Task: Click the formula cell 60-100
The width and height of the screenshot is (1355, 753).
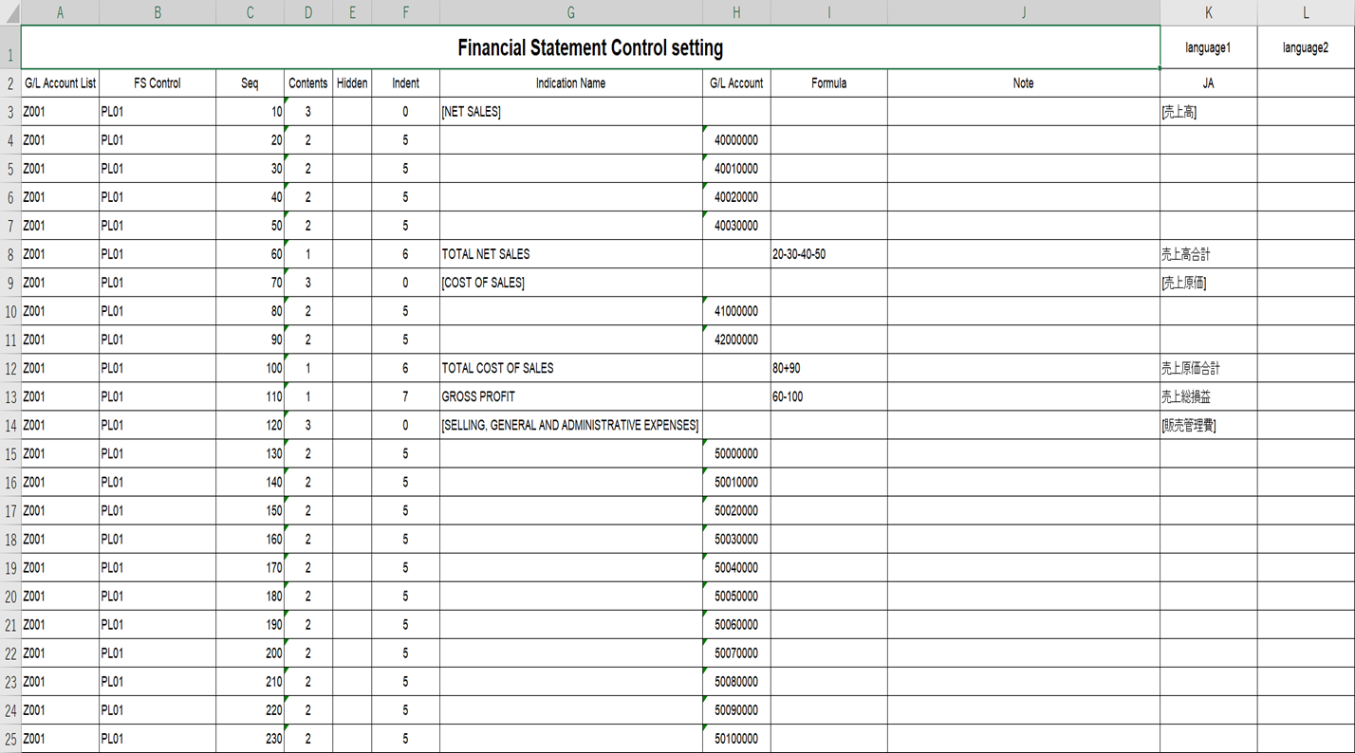Action: pos(828,396)
